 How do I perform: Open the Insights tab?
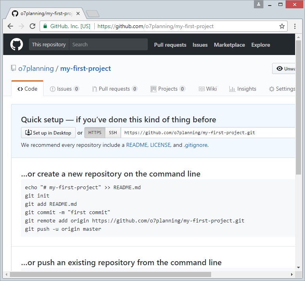(x=242, y=89)
